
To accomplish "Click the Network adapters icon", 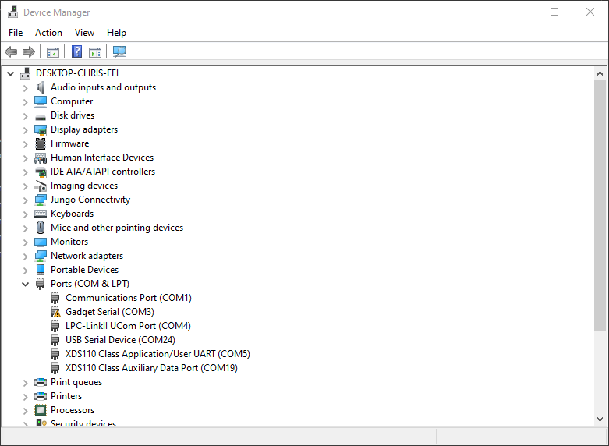I will click(x=41, y=256).
